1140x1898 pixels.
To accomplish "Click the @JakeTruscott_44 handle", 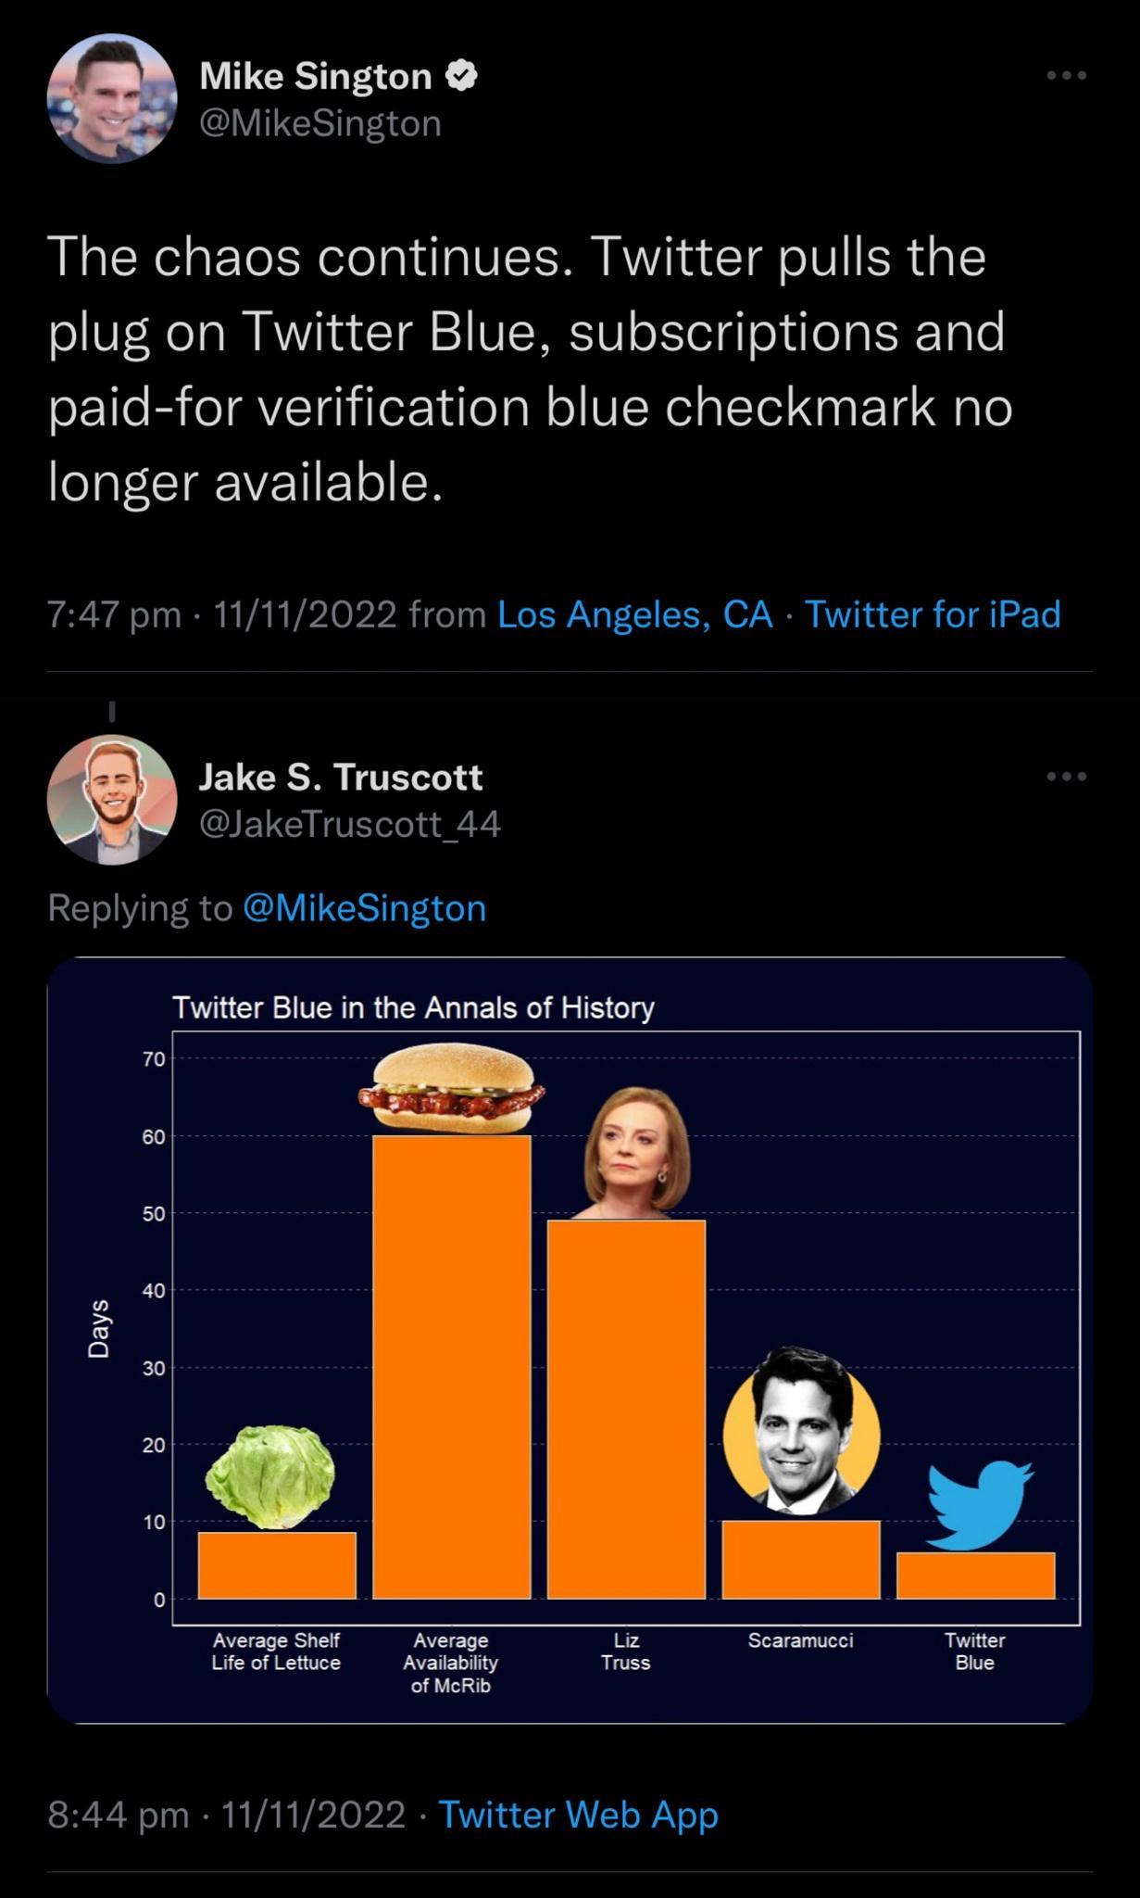I will click(350, 824).
